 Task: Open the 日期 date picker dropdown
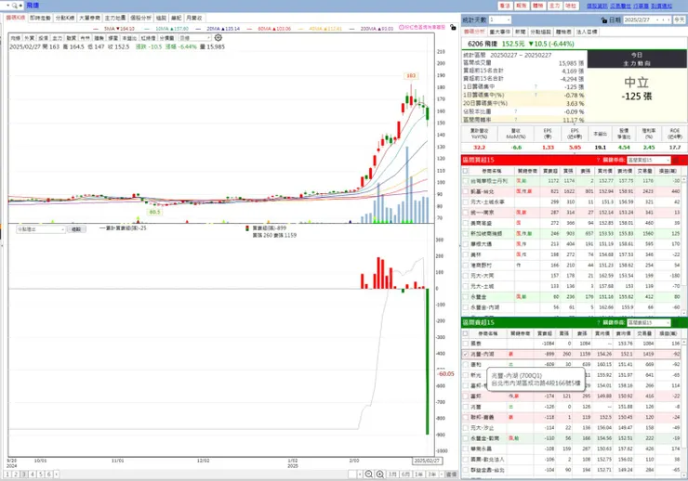656,20
